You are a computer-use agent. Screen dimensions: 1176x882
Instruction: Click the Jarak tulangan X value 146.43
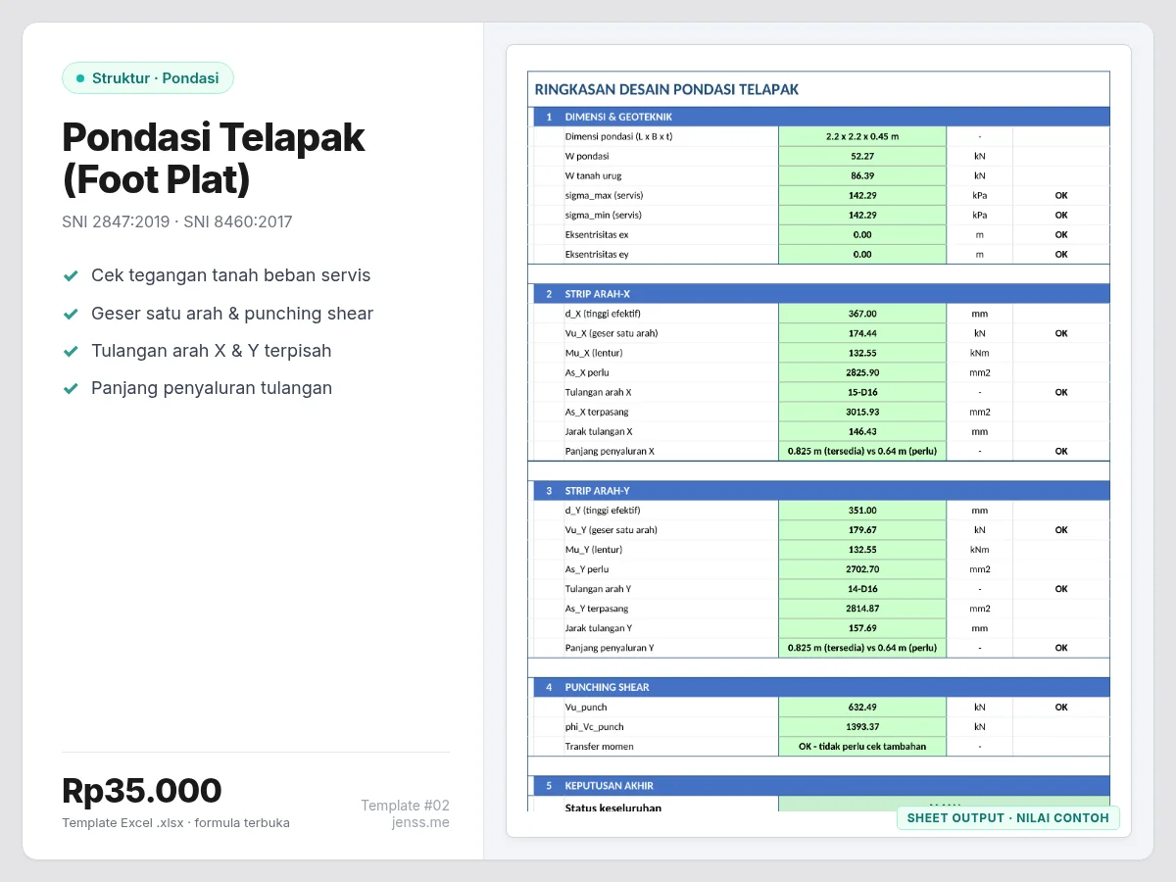(862, 431)
